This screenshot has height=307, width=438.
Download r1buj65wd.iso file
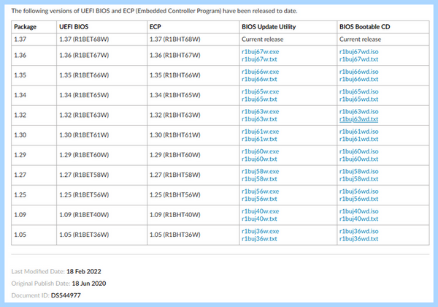[358, 91]
